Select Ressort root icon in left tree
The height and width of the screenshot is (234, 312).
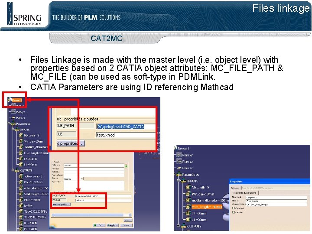point(10,100)
